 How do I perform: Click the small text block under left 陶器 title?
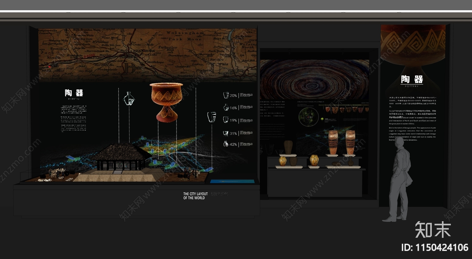click(74, 118)
